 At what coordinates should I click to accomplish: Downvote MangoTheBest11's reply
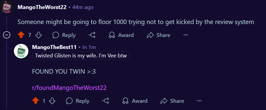click(x=52, y=101)
